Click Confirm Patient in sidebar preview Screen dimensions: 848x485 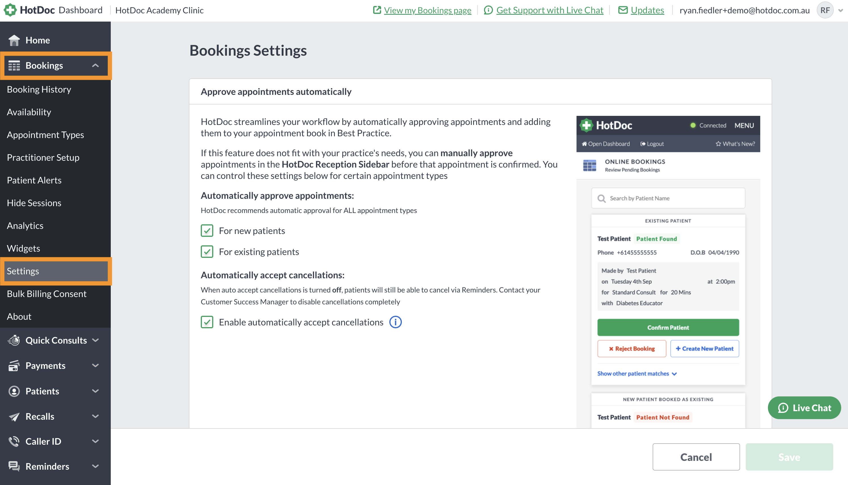point(668,327)
